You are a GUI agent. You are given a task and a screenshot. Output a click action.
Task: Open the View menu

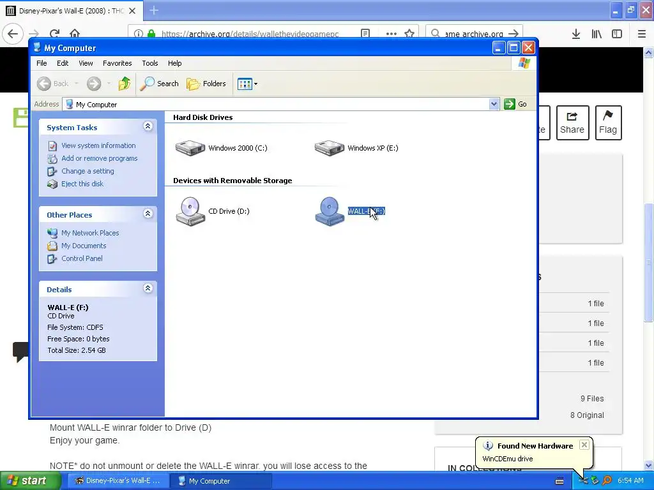[x=86, y=63]
